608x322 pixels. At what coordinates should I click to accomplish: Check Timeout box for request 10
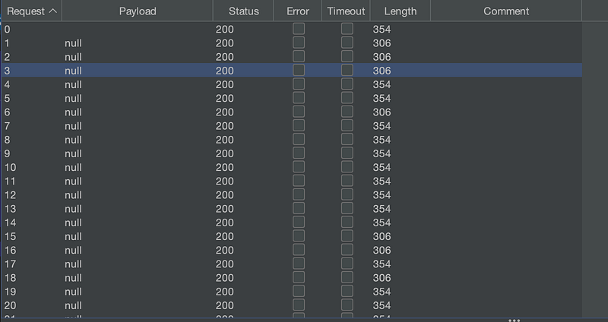[347, 167]
